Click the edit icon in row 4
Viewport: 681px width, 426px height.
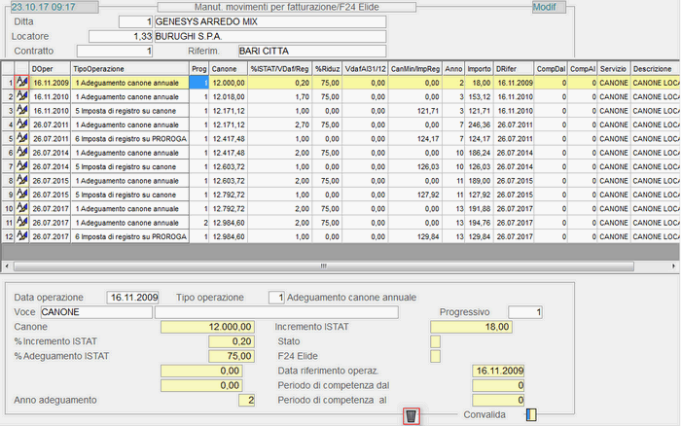coord(21,124)
